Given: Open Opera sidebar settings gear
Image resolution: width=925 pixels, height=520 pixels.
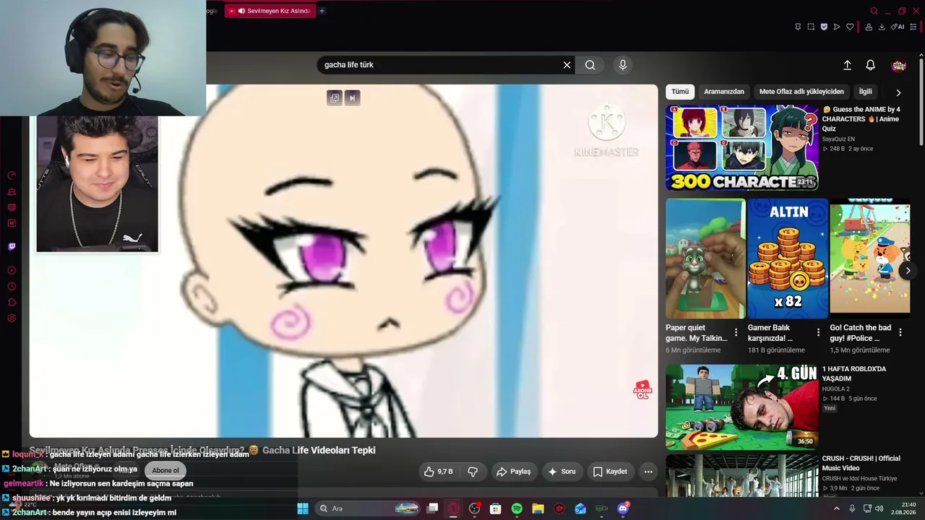Looking at the screenshot, I should [x=12, y=318].
